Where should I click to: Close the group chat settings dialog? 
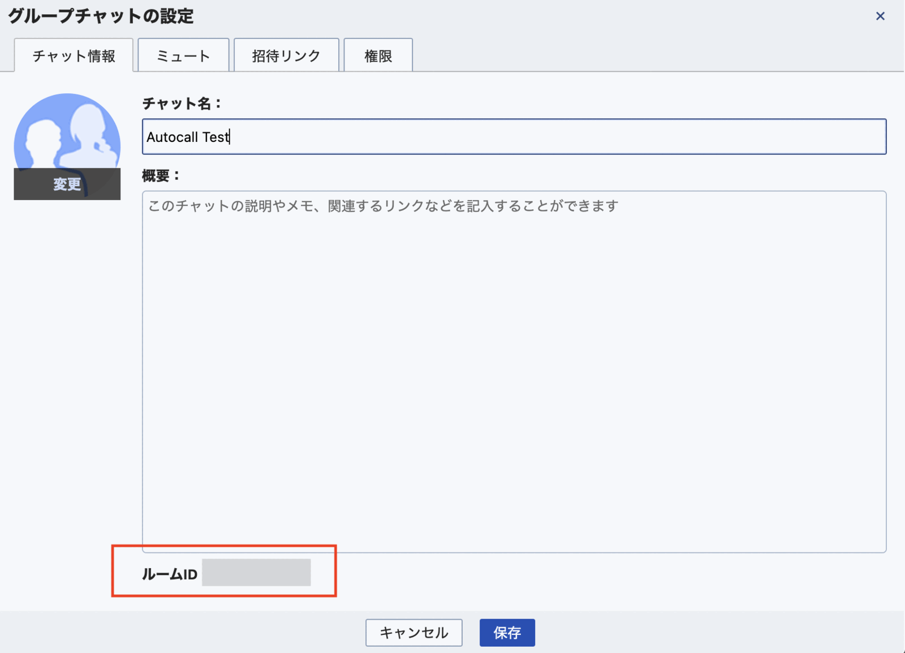pyautogui.click(x=880, y=16)
